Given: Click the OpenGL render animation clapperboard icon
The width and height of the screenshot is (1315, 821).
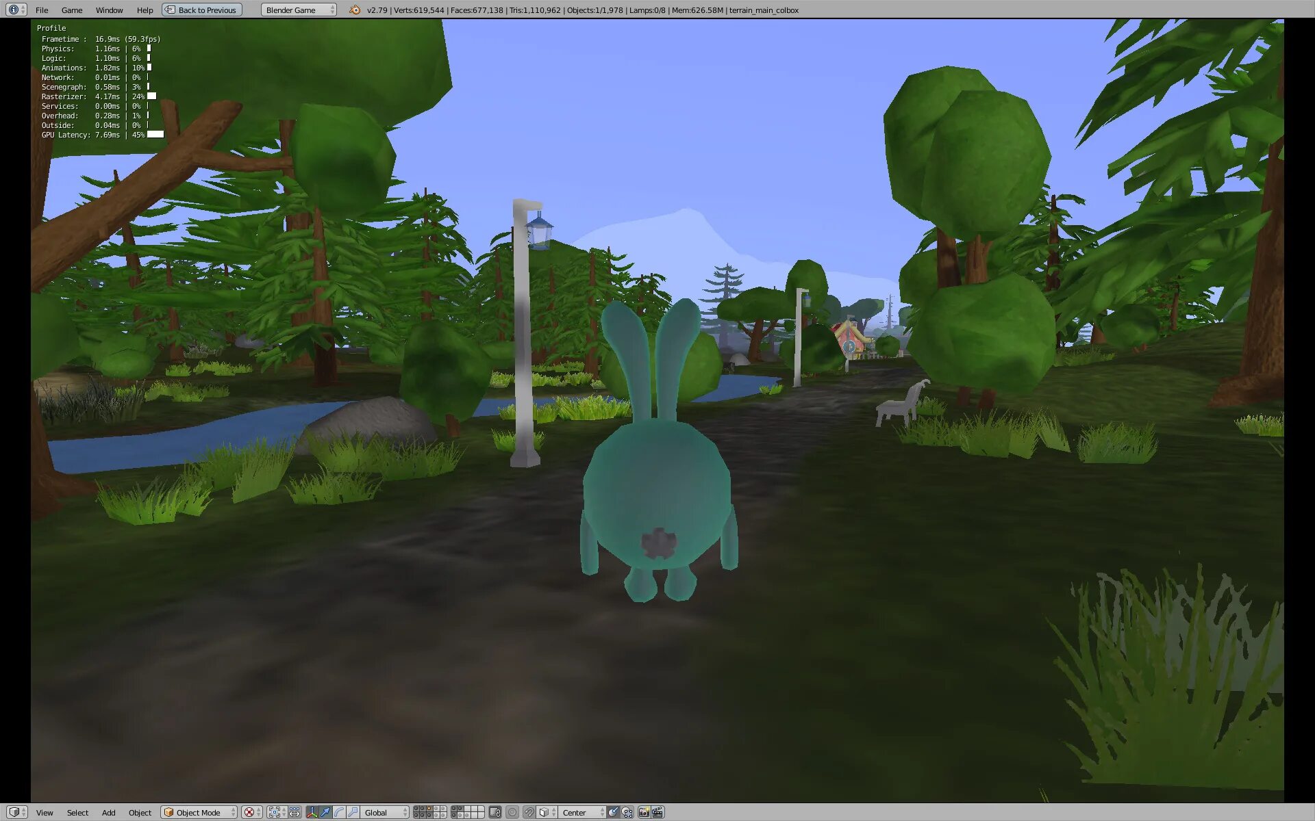Looking at the screenshot, I should tap(657, 812).
